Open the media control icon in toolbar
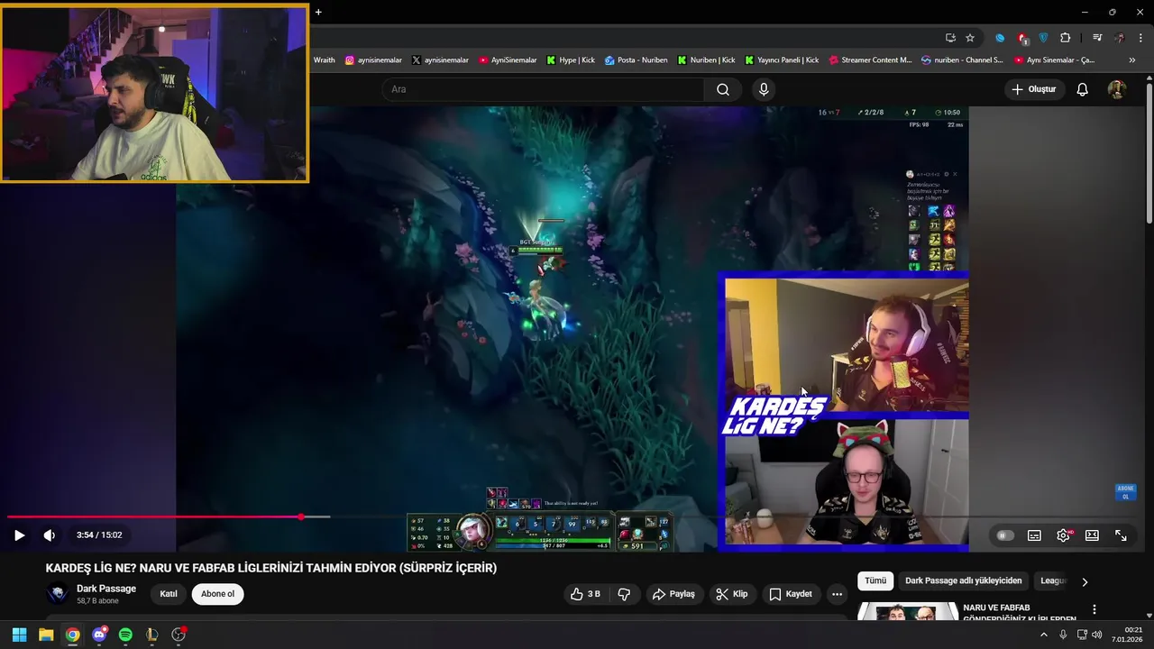This screenshot has width=1154, height=649. pyautogui.click(x=1097, y=38)
